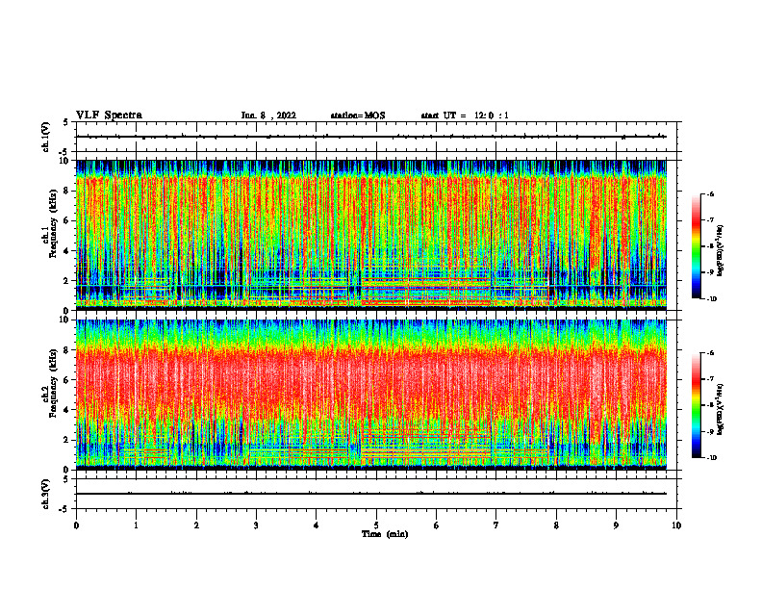Click time axis tick label "2"
762x589 pixels.
point(196,525)
